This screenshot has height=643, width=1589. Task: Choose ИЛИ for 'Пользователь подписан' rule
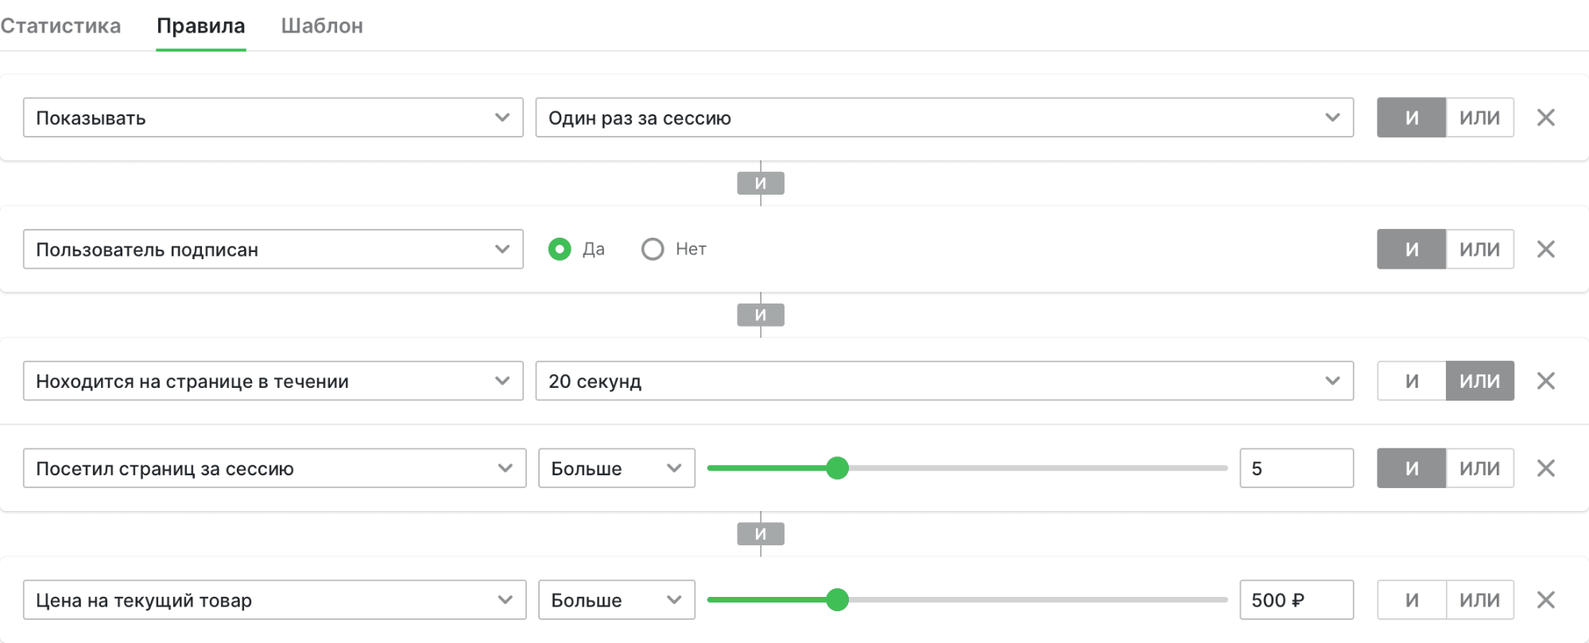(x=1479, y=250)
